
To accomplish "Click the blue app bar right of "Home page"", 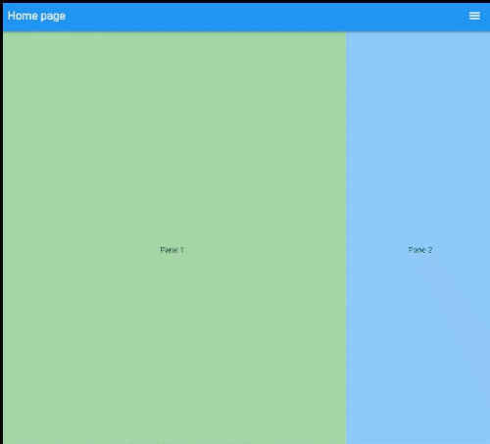I will coord(262,16).
